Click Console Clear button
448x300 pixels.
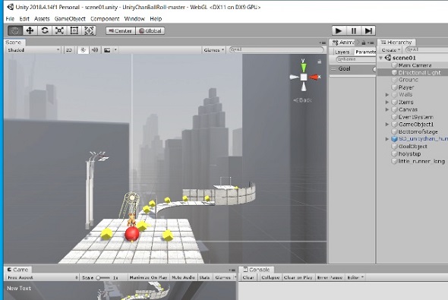(x=248, y=277)
